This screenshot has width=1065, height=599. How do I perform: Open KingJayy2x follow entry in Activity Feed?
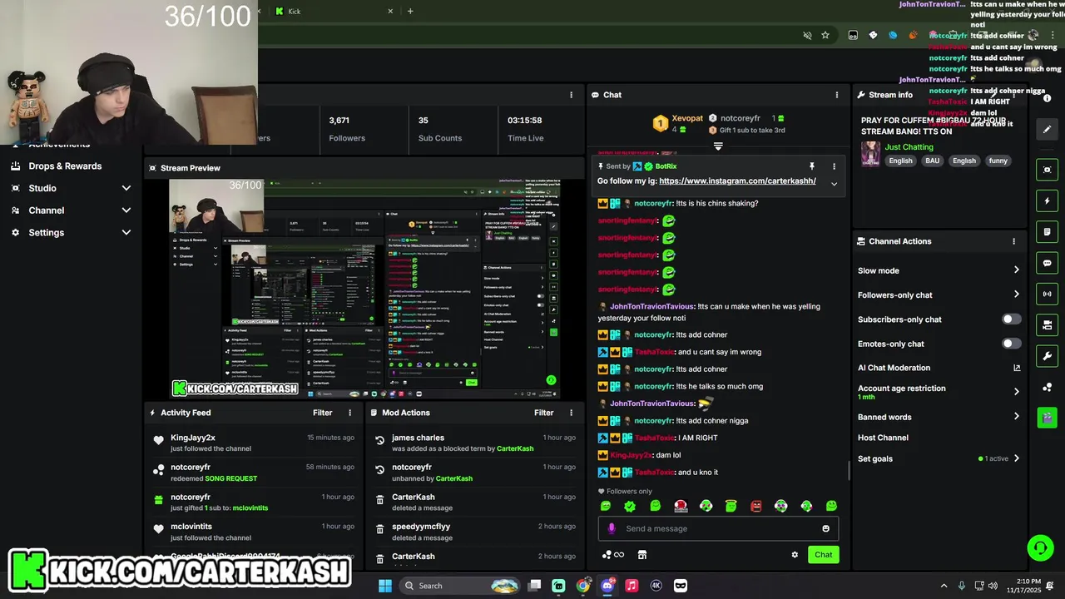pos(253,443)
